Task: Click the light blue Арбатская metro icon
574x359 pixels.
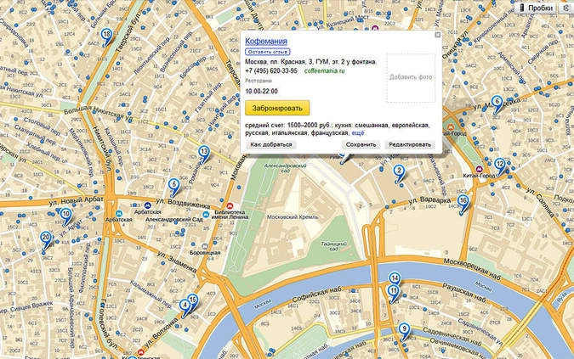Action: (x=118, y=213)
